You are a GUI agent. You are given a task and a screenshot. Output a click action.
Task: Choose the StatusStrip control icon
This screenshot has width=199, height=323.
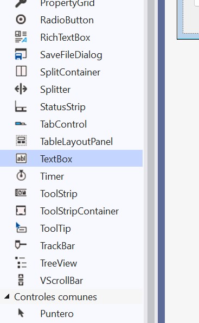(x=21, y=106)
